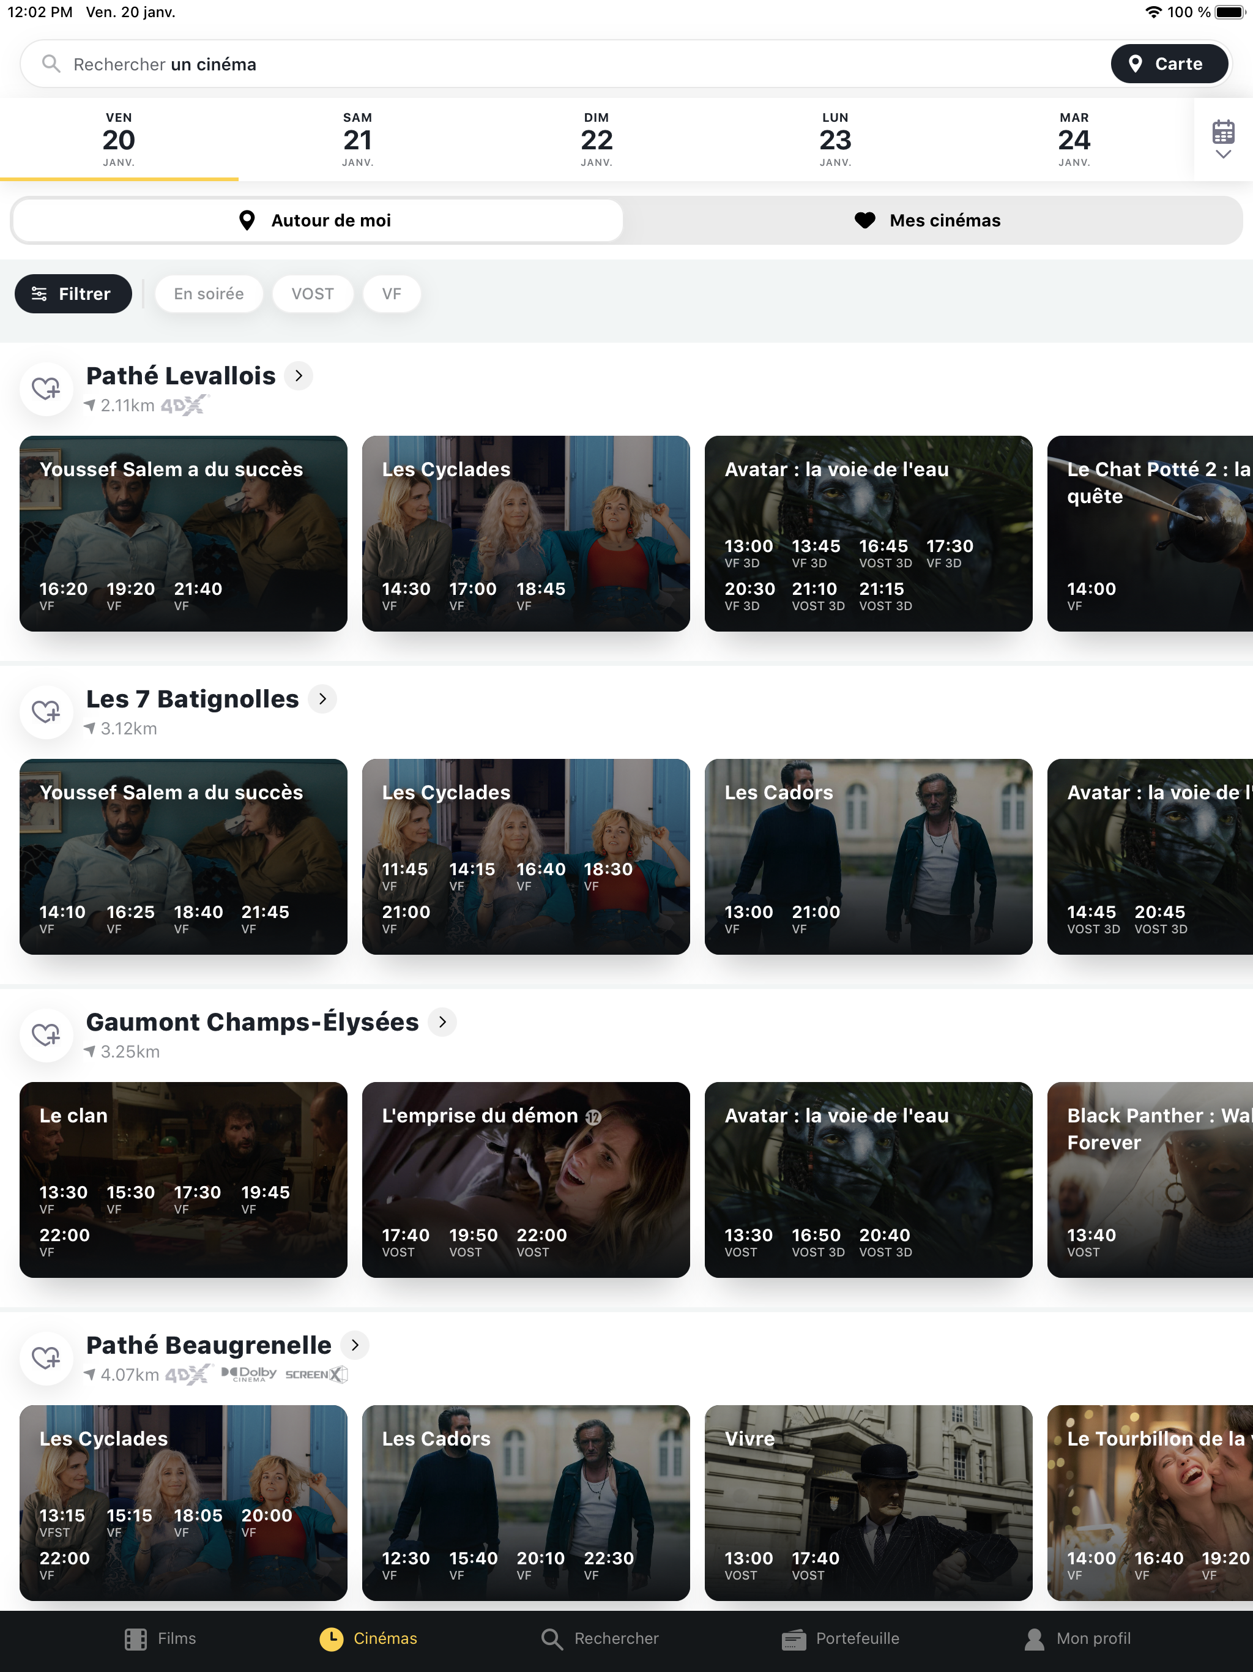
Task: Open Cinémas tab in bottom bar
Action: pyautogui.click(x=368, y=1639)
